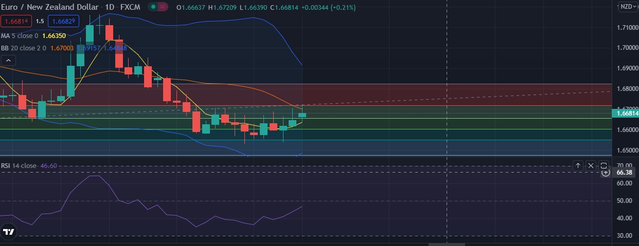This screenshot has width=639, height=246.
Task: Click the 66.38 RSI crosshair value label
Action: pyautogui.click(x=623, y=173)
